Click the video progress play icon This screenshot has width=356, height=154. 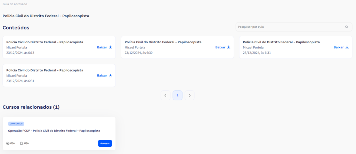click(x=8, y=143)
